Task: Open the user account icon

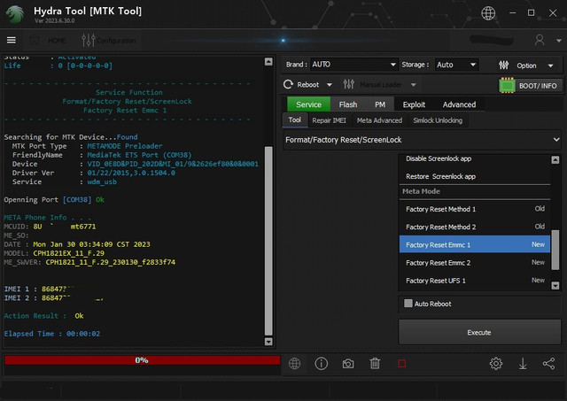Action: (540, 40)
